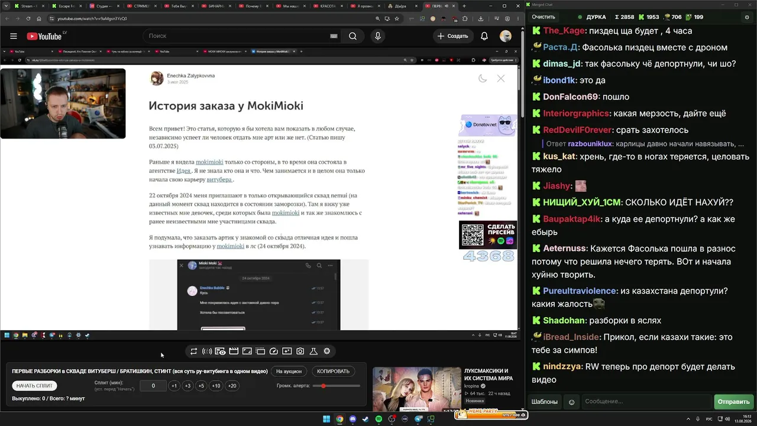The height and width of the screenshot is (426, 757).
Task: Open Merged Chat settings gear
Action: (747, 17)
